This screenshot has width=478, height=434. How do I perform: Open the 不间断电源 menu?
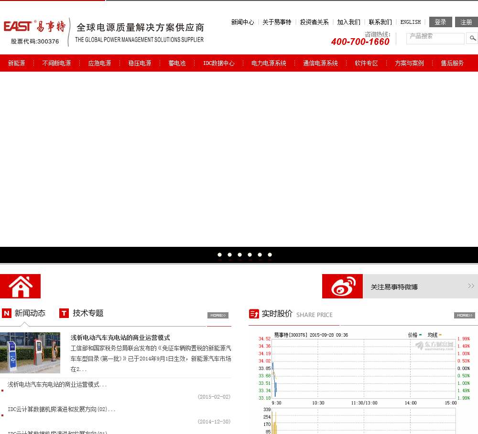pyautogui.click(x=56, y=63)
